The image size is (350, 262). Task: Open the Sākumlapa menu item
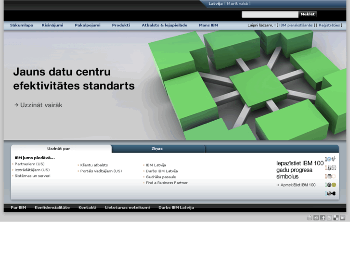pyautogui.click(x=22, y=25)
